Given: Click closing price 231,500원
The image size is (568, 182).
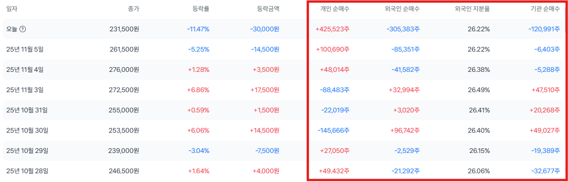Looking at the screenshot, I should point(124,29).
